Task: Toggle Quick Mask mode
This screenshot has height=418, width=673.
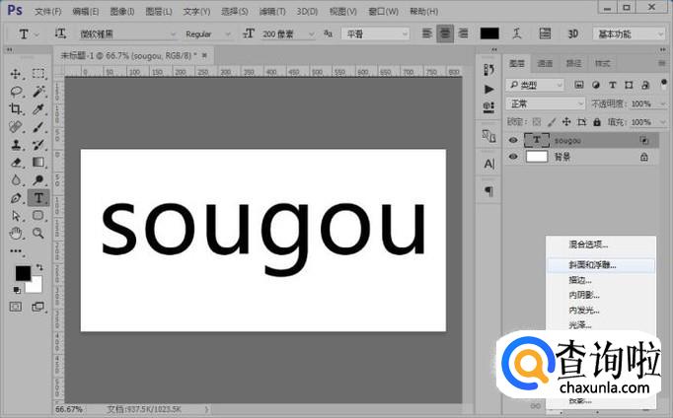Action: click(16, 307)
